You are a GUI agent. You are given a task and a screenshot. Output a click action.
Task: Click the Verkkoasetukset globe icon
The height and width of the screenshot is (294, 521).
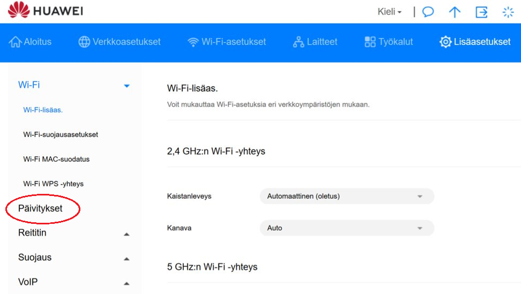point(84,42)
